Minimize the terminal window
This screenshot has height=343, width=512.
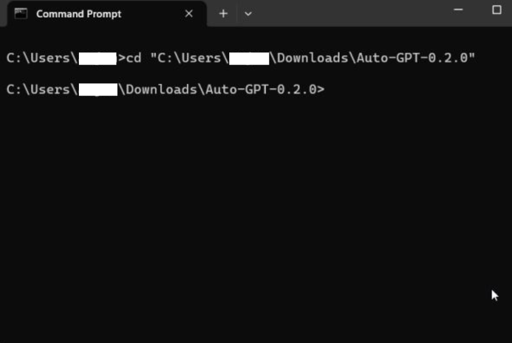click(x=458, y=10)
